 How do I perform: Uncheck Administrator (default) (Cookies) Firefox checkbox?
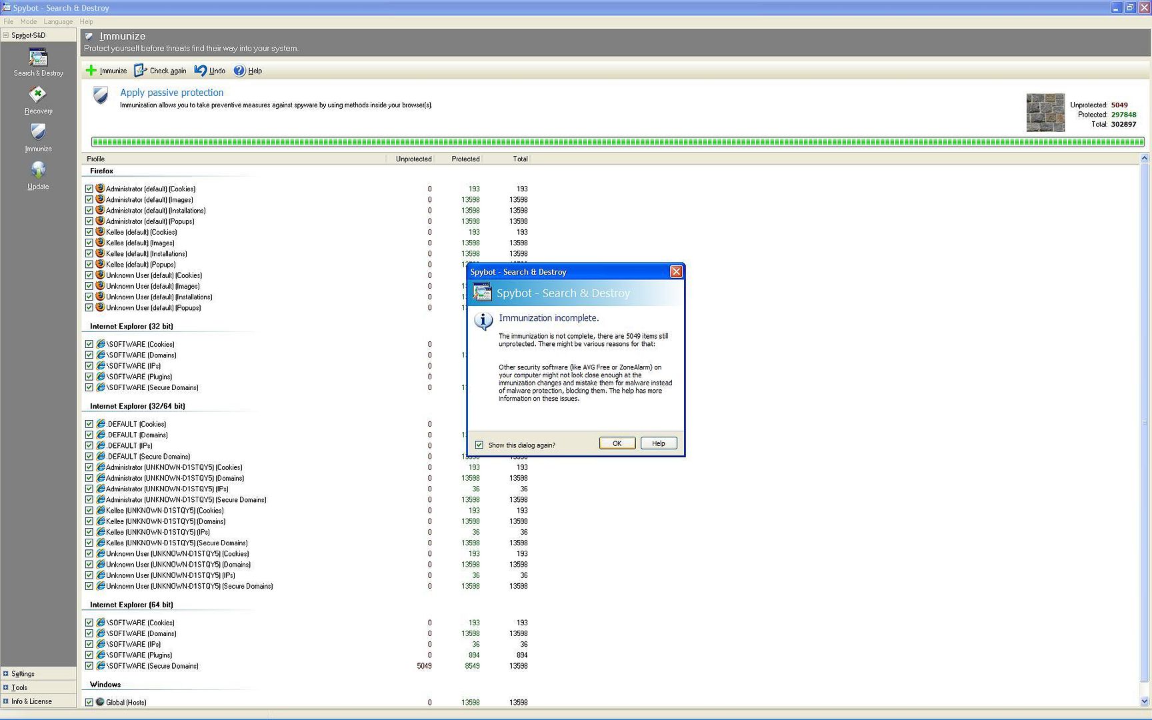point(89,189)
